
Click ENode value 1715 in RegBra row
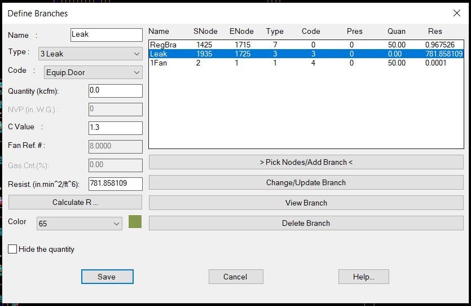[243, 45]
